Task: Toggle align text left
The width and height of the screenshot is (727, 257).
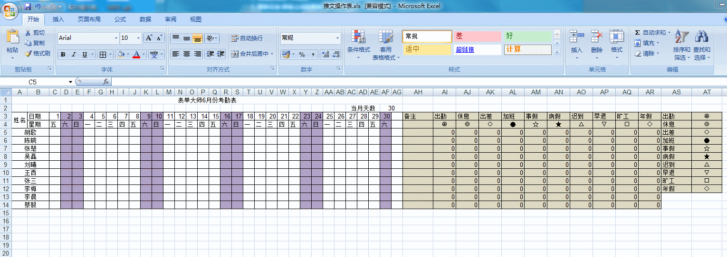Action: pyautogui.click(x=176, y=54)
